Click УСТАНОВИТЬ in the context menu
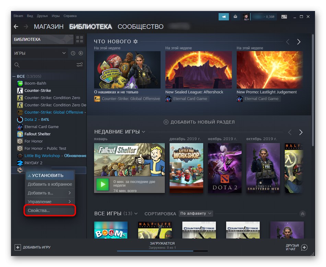326x267 pixels. point(50,175)
